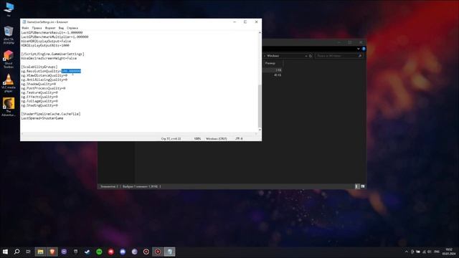Open the volume icon in system tray
Viewport: 459px width, 258px height.
click(430, 252)
